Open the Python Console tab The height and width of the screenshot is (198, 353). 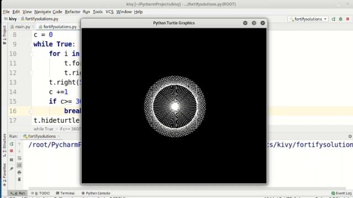(95, 193)
